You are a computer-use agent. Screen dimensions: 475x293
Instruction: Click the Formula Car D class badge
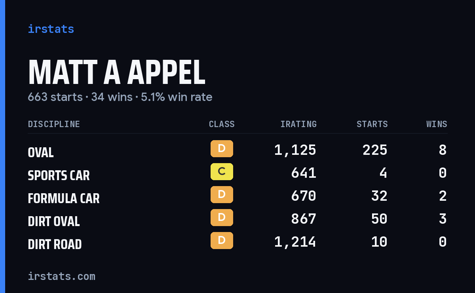[222, 194]
